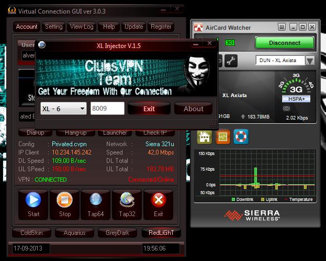Viewport: 326px width, 261px height.
Task: Open the Register tab
Action: click(161, 27)
